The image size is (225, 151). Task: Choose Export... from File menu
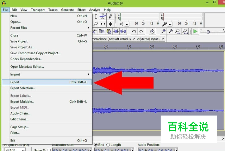[47, 82]
